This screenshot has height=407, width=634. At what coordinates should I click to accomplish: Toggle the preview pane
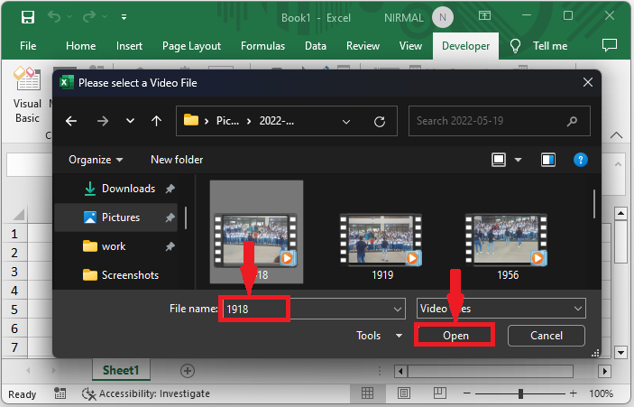(x=548, y=160)
